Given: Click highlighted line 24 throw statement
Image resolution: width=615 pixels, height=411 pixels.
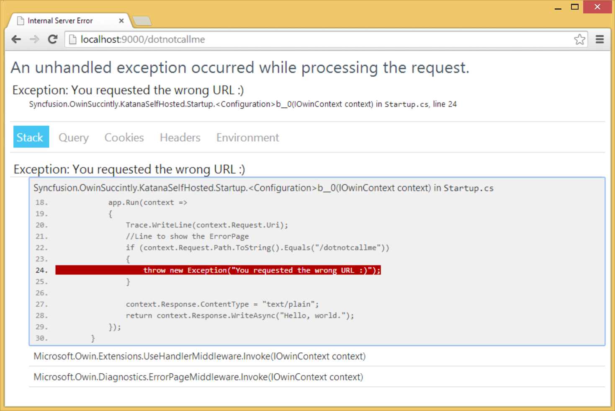Looking at the screenshot, I should point(218,270).
